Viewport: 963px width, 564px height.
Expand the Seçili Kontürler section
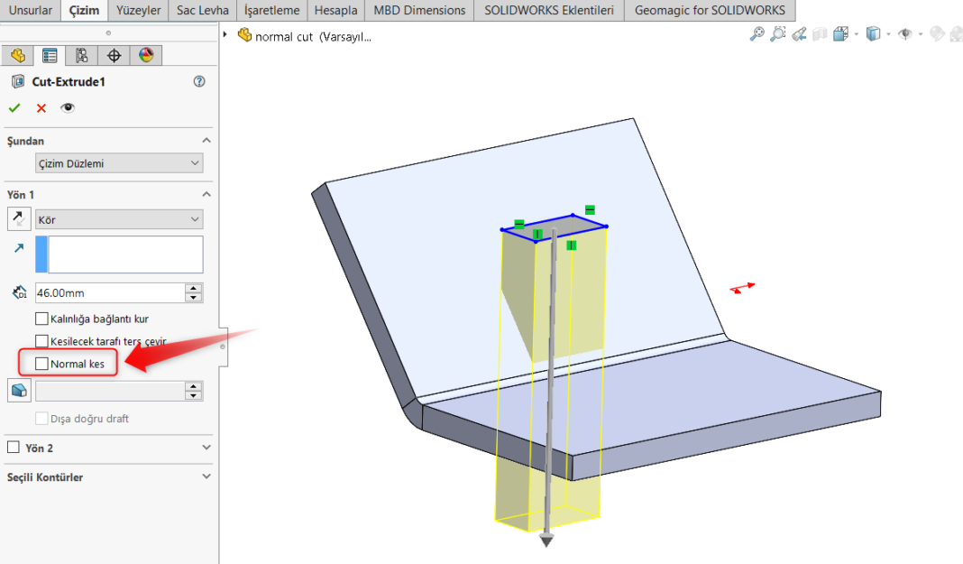pyautogui.click(x=206, y=476)
